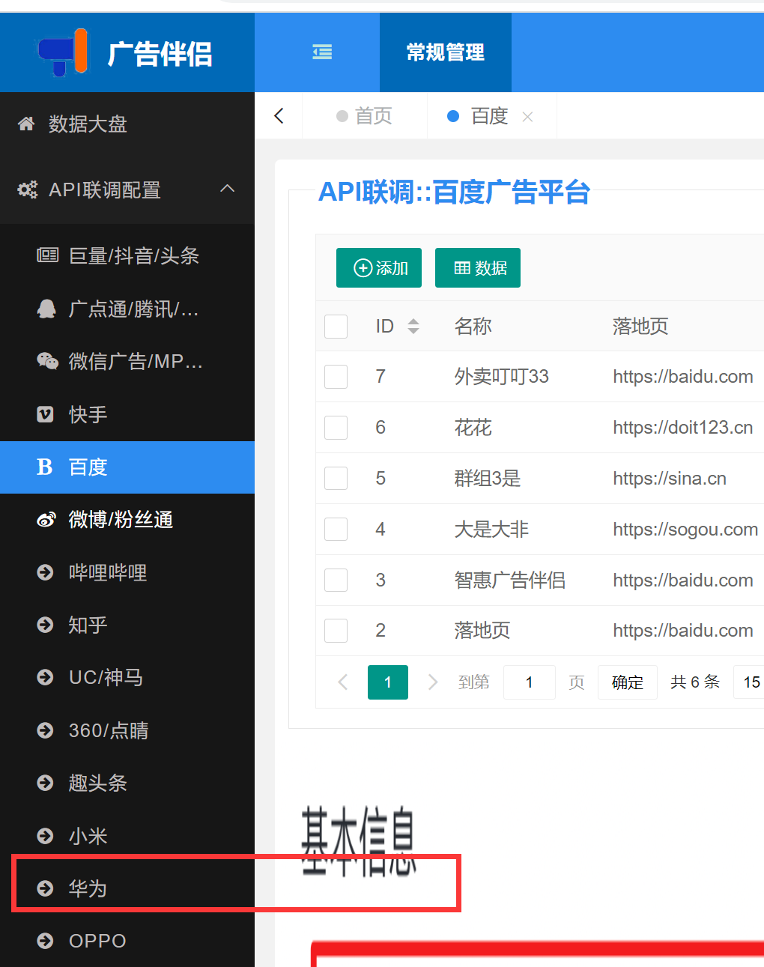764x967 pixels.
Task: Click landing page URL https://doit123.cn
Action: click(x=683, y=428)
